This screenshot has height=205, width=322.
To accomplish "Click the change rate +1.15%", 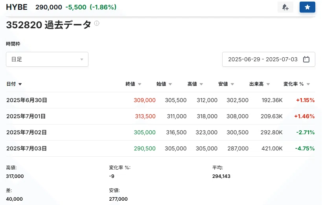I will (x=305, y=100).
